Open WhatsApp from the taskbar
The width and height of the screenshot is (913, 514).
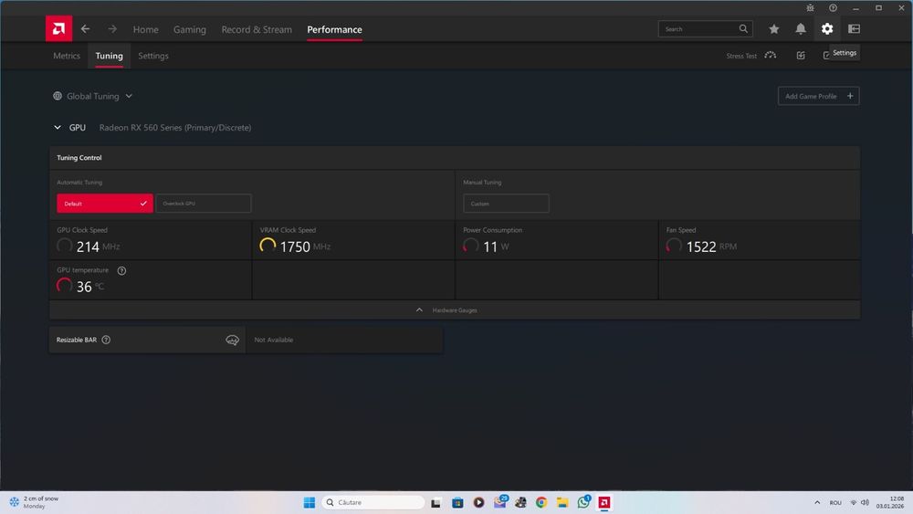pos(583,502)
